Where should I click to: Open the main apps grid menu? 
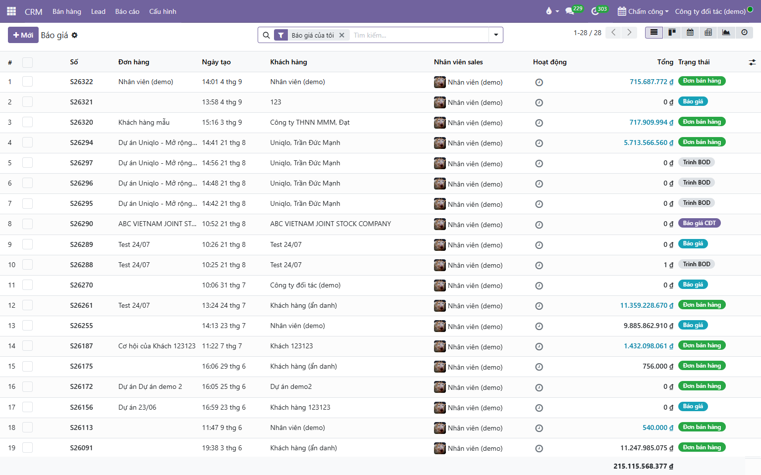click(11, 11)
